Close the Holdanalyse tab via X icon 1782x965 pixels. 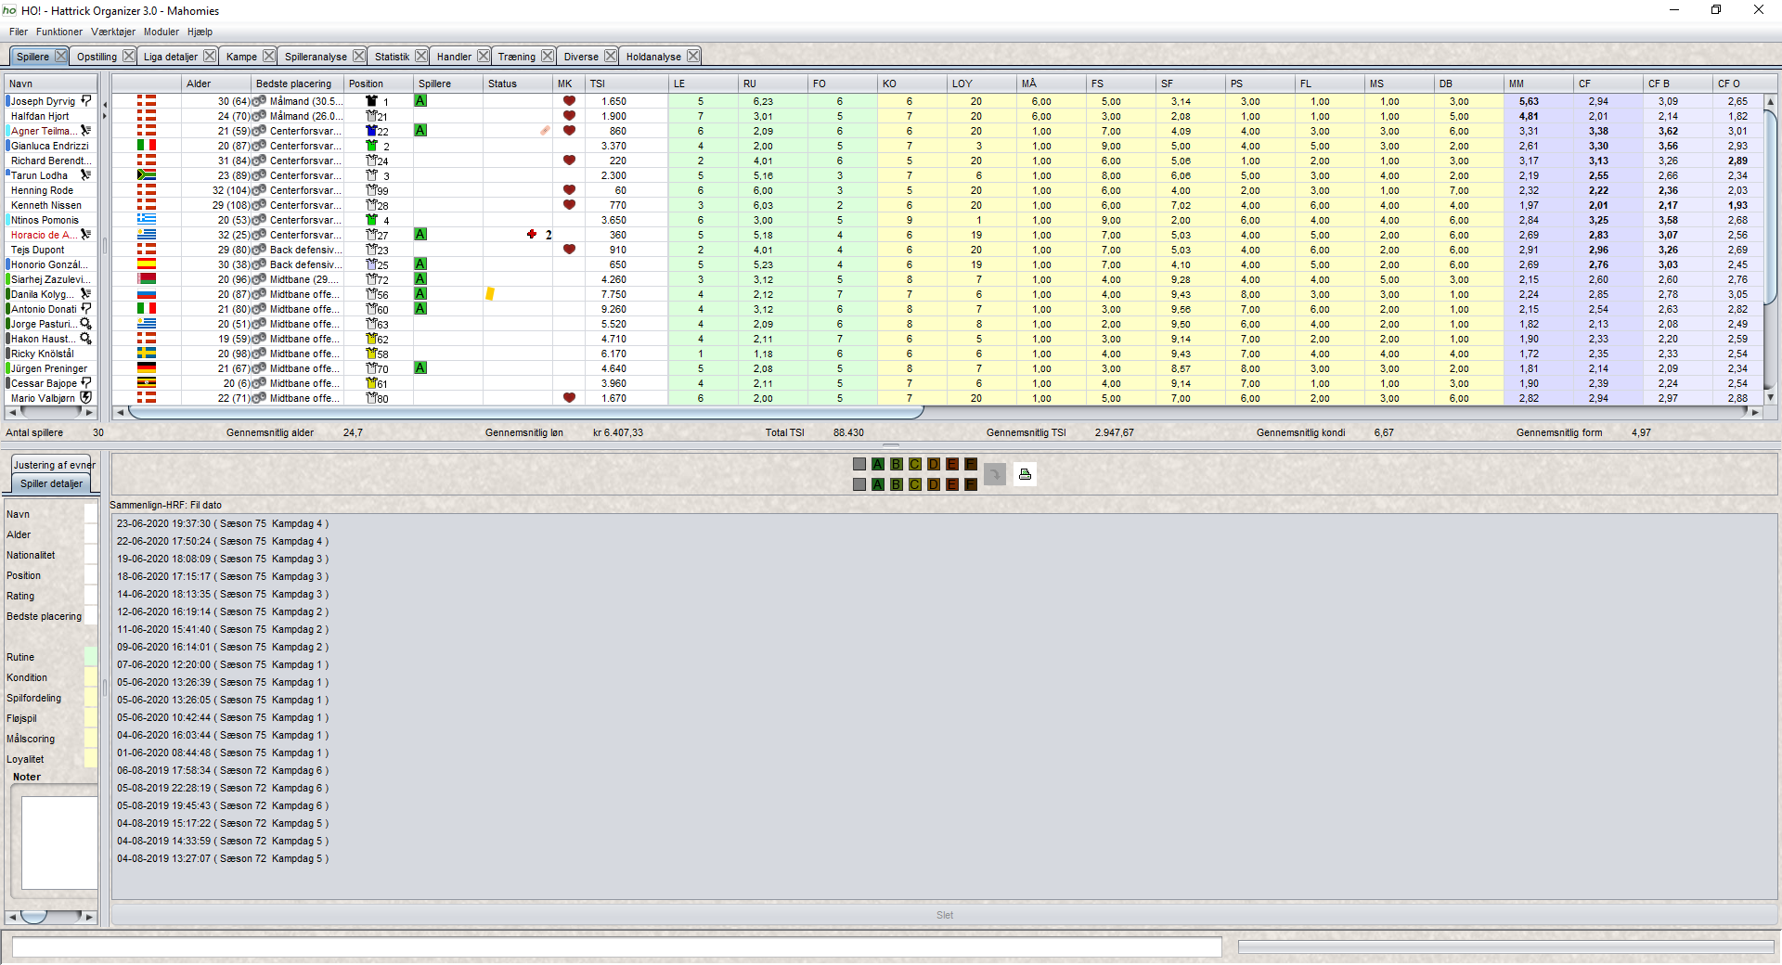click(692, 56)
